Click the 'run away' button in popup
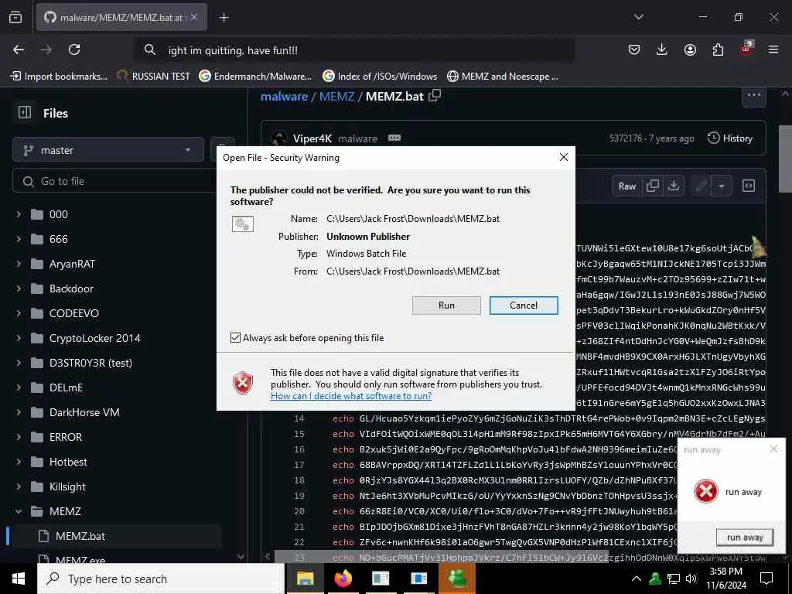Screen dimensions: 792x594 click(x=745, y=538)
